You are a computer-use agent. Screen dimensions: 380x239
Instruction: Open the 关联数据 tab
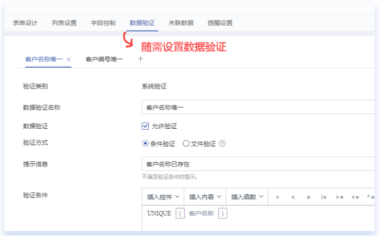click(x=181, y=23)
